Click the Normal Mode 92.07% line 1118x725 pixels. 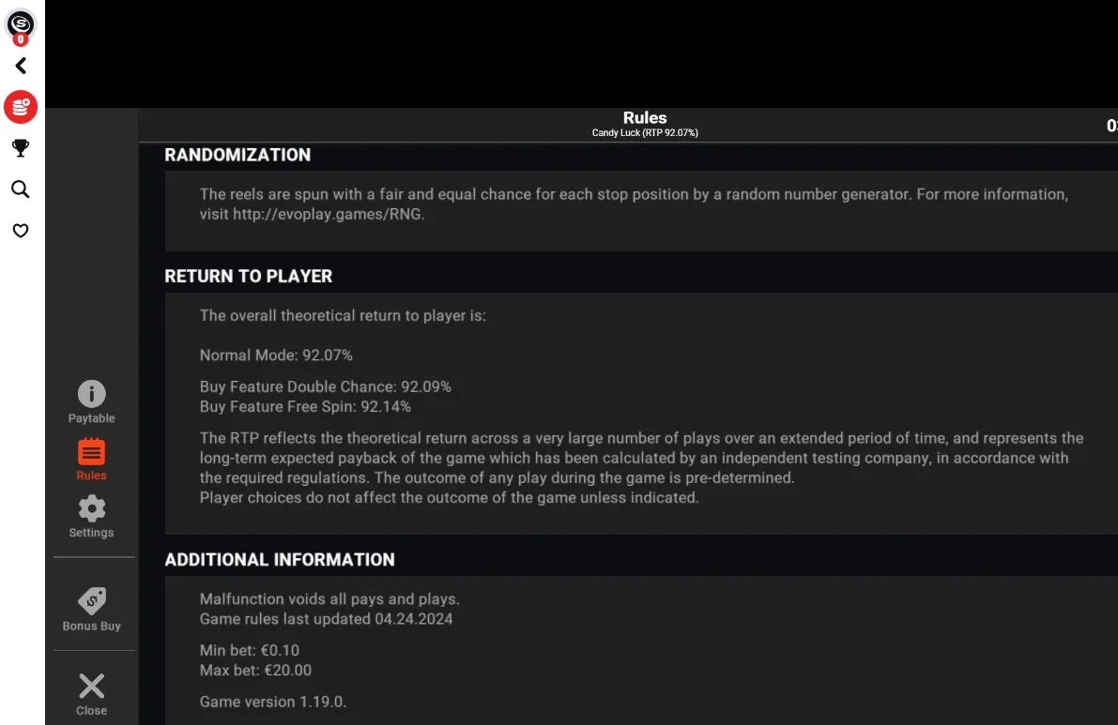click(276, 355)
